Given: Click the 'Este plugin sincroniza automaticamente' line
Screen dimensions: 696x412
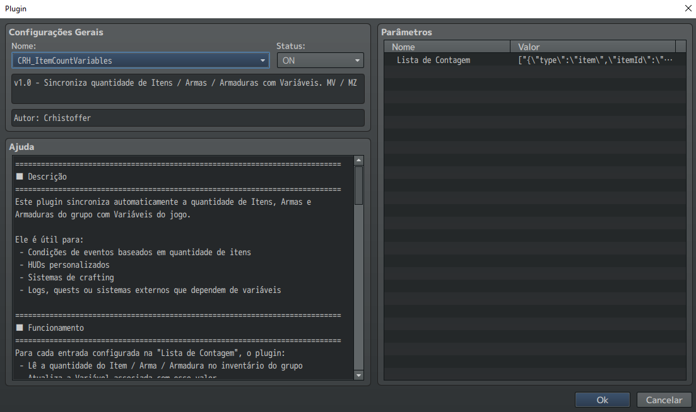Looking at the screenshot, I should click(163, 202).
